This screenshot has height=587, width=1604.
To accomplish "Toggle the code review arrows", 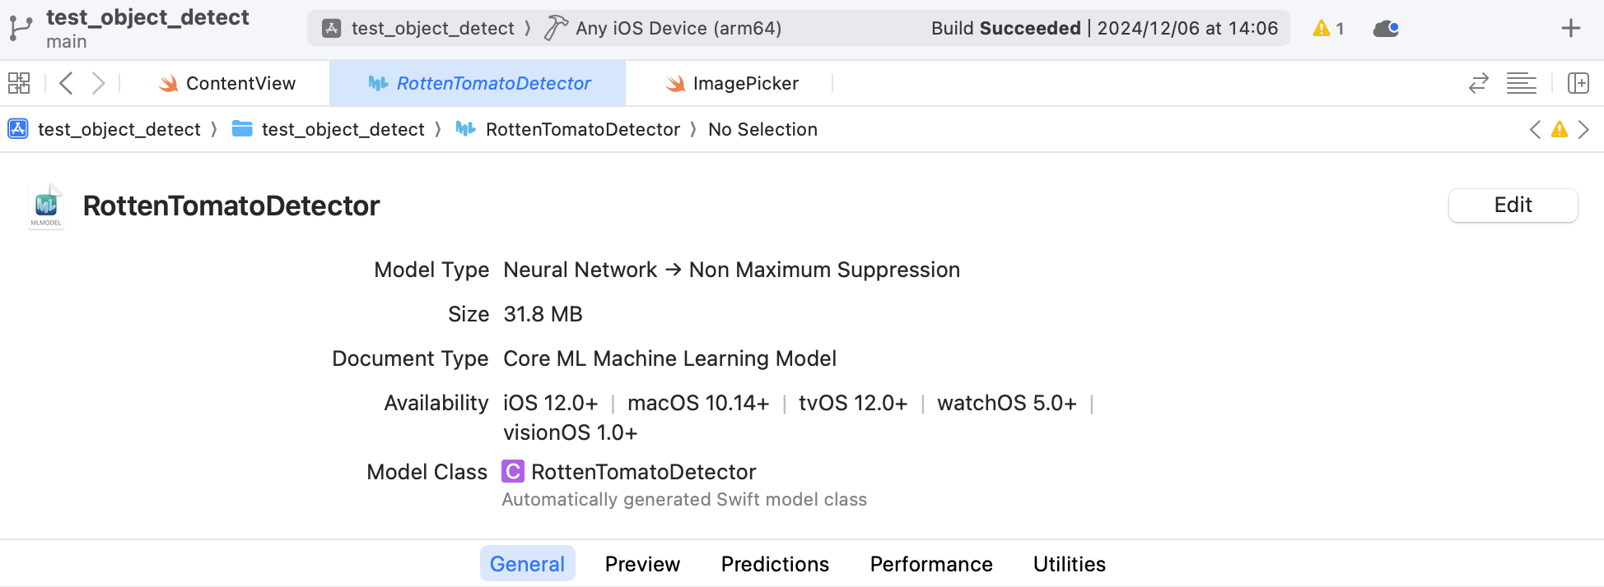I will [x=1478, y=83].
